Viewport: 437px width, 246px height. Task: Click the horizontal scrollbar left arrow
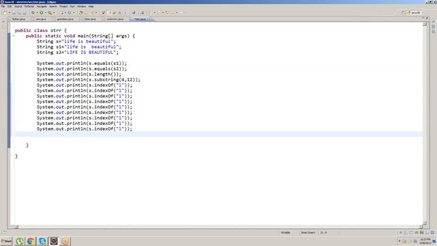coord(16,227)
